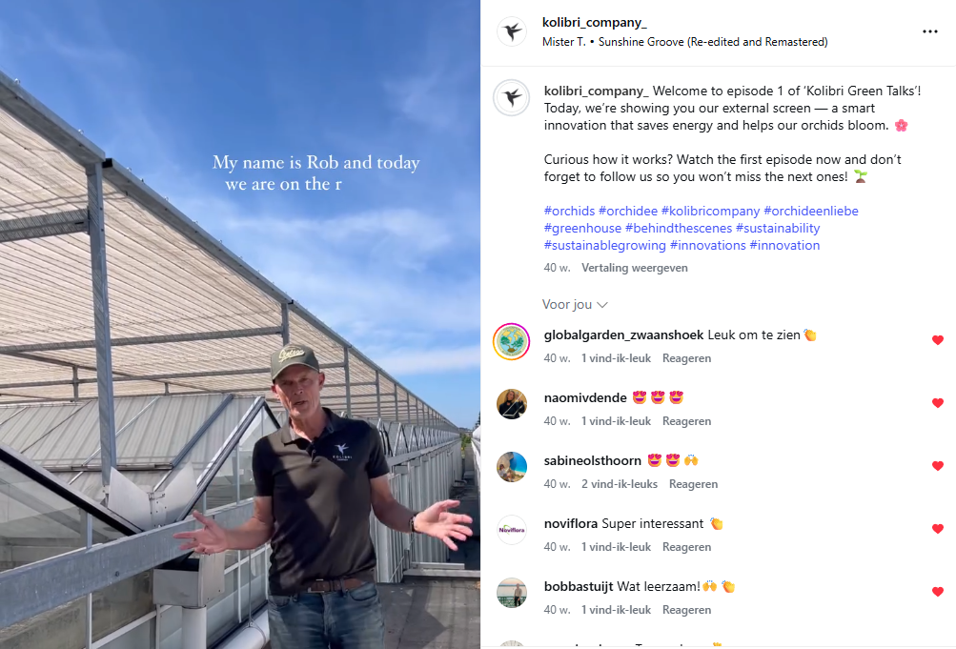The height and width of the screenshot is (649, 956).
Task: Click the kolibri_company_ hummingbird avatar in header
Action: pos(512,31)
